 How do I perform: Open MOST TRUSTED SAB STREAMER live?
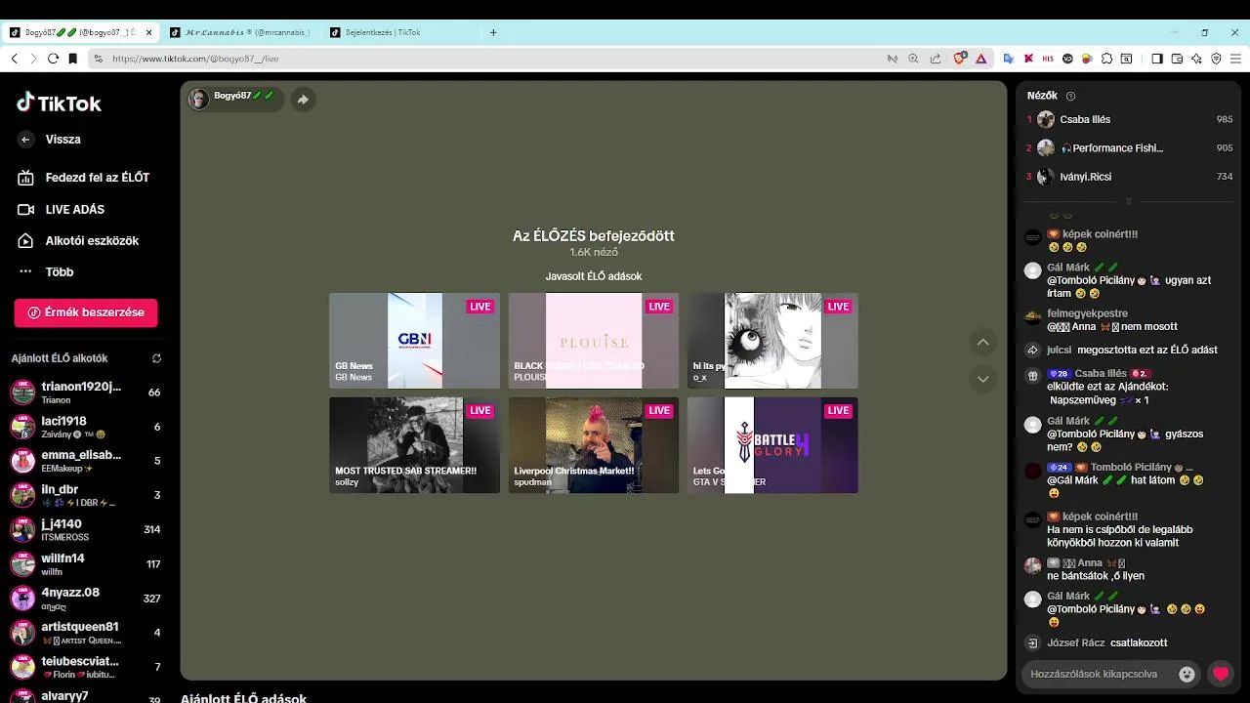[x=414, y=445]
